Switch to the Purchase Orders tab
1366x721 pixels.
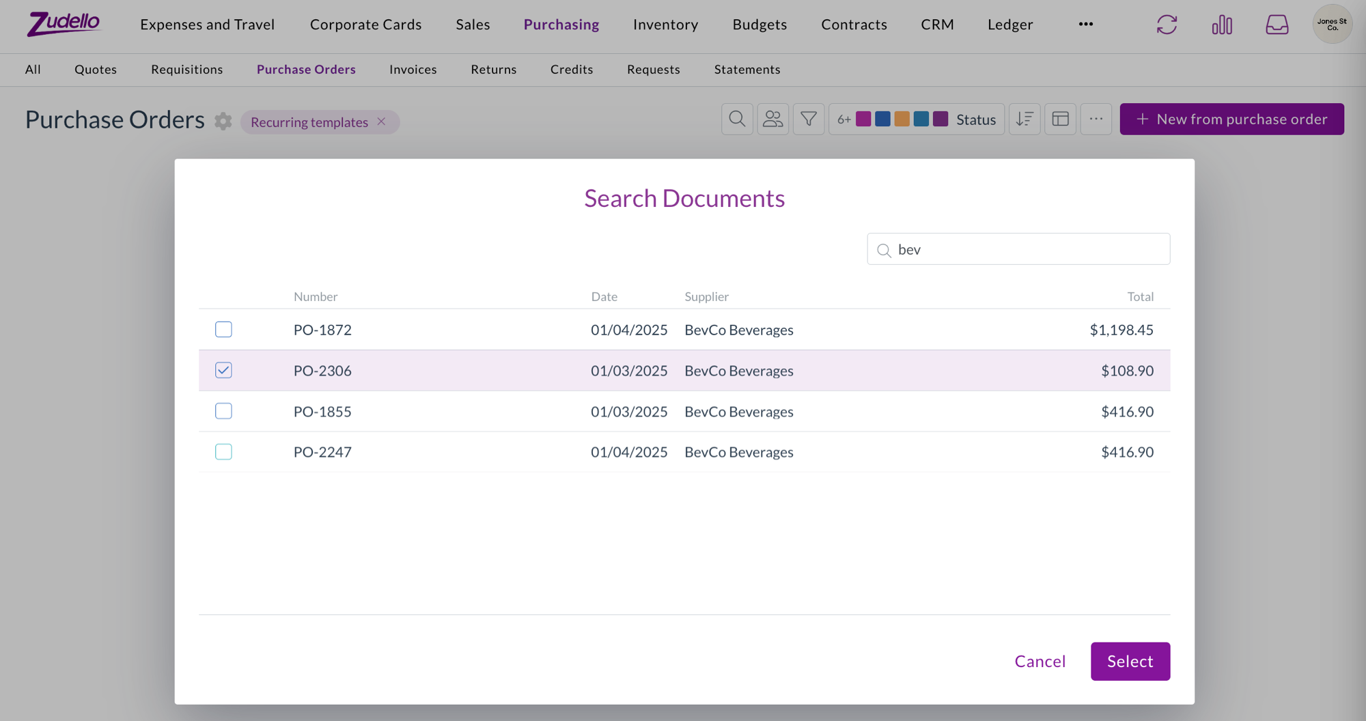306,69
